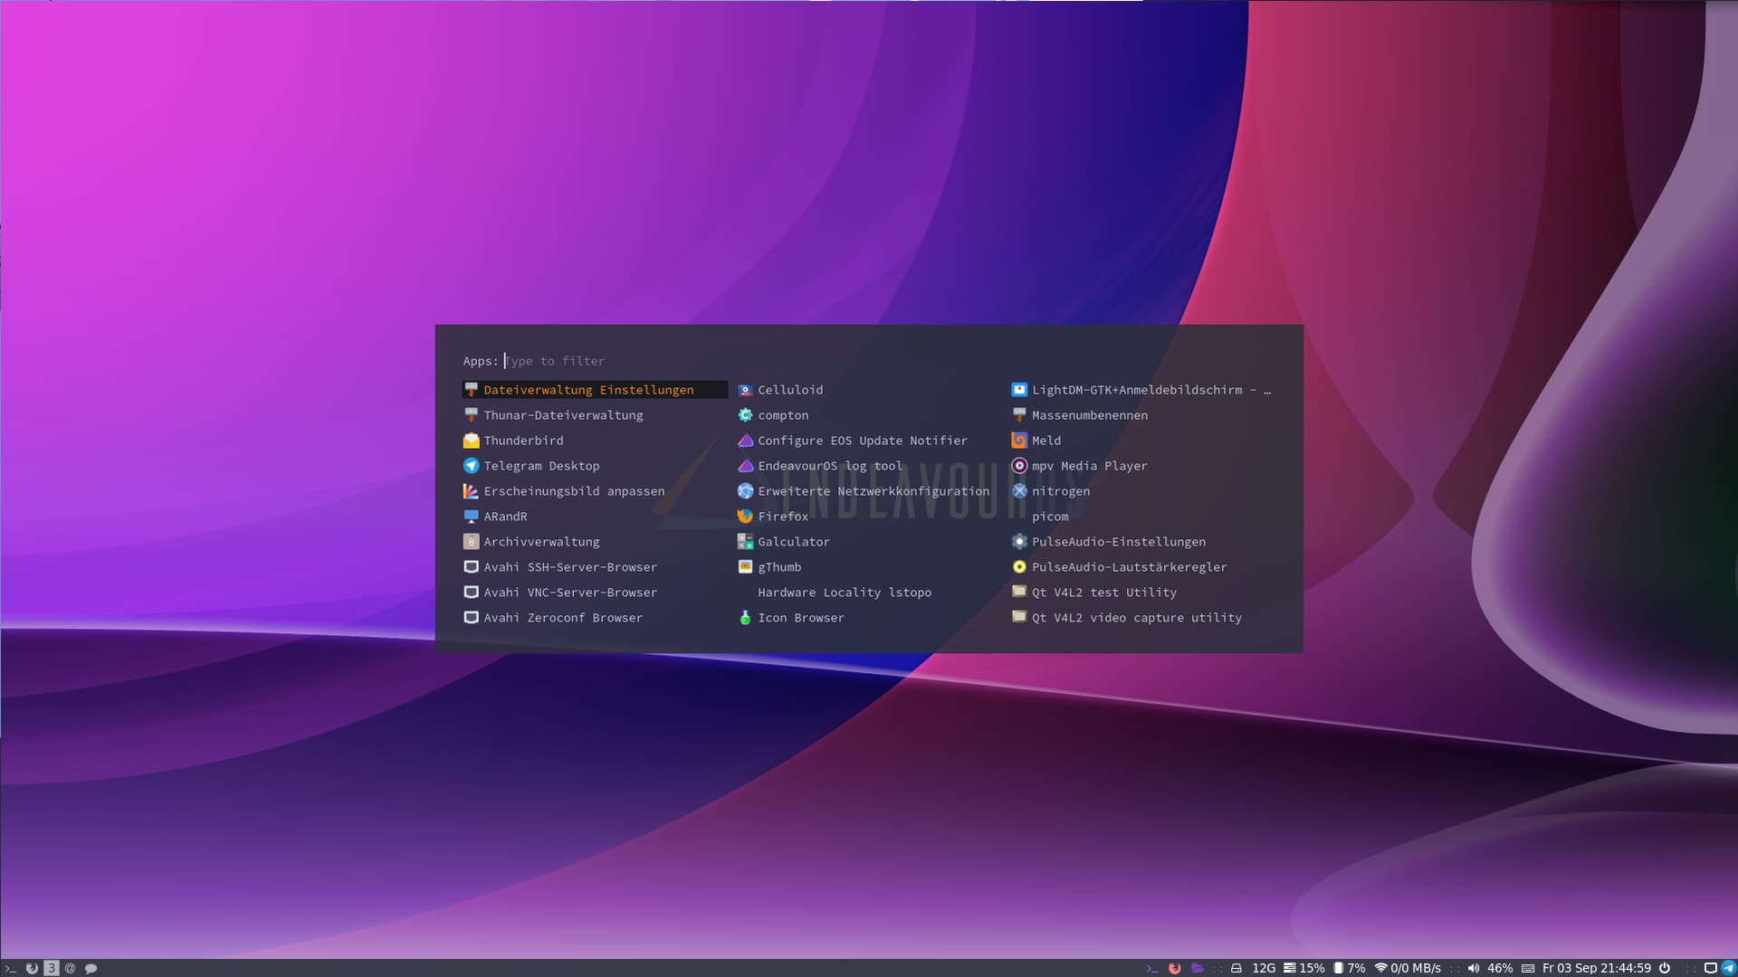
Task: Click the 7% CPU usage indicator
Action: point(1350,968)
